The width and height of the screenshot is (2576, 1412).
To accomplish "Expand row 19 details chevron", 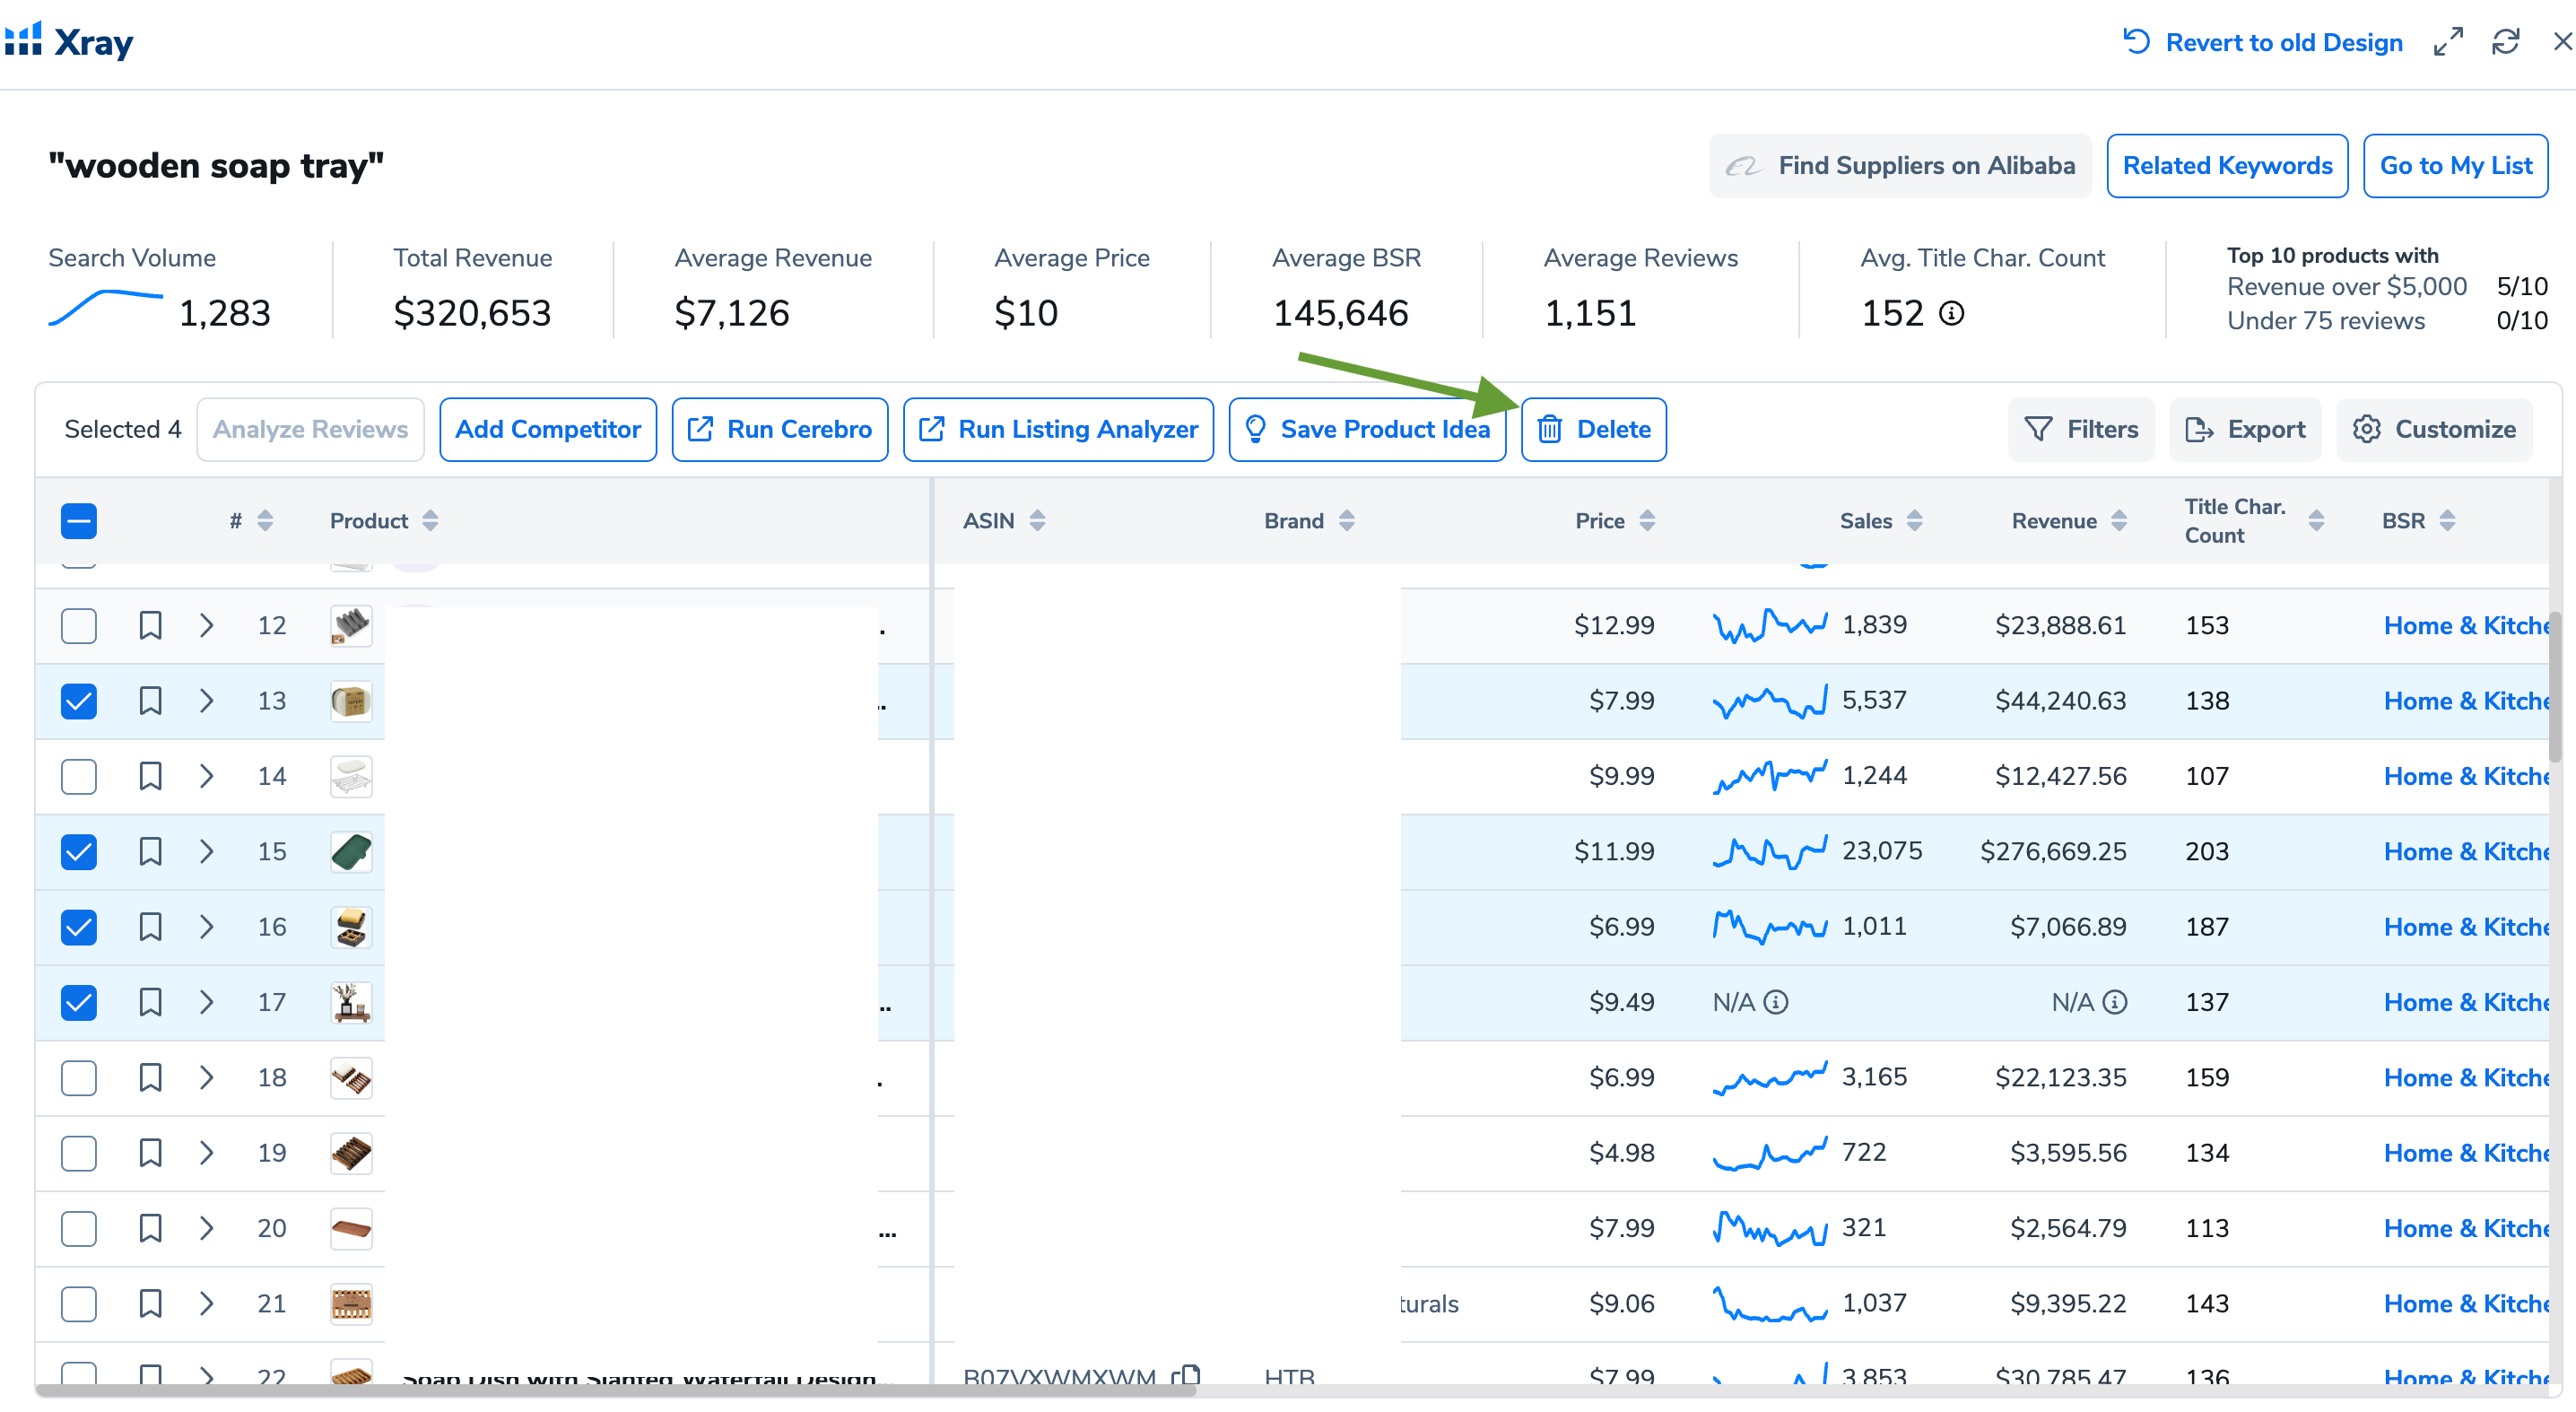I will pyautogui.click(x=206, y=1153).
